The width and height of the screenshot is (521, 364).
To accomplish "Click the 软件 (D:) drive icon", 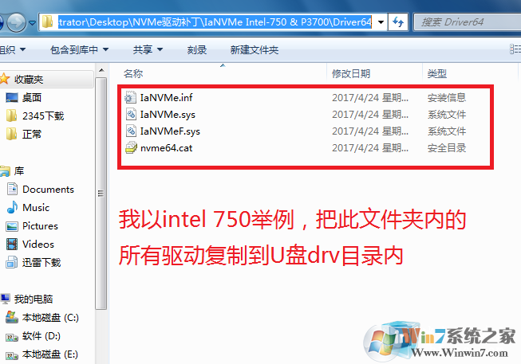I will (12, 337).
